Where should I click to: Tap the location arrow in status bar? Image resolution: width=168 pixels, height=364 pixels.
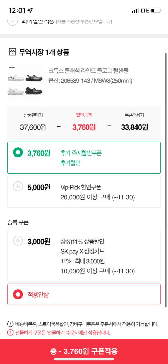pyautogui.click(x=30, y=11)
